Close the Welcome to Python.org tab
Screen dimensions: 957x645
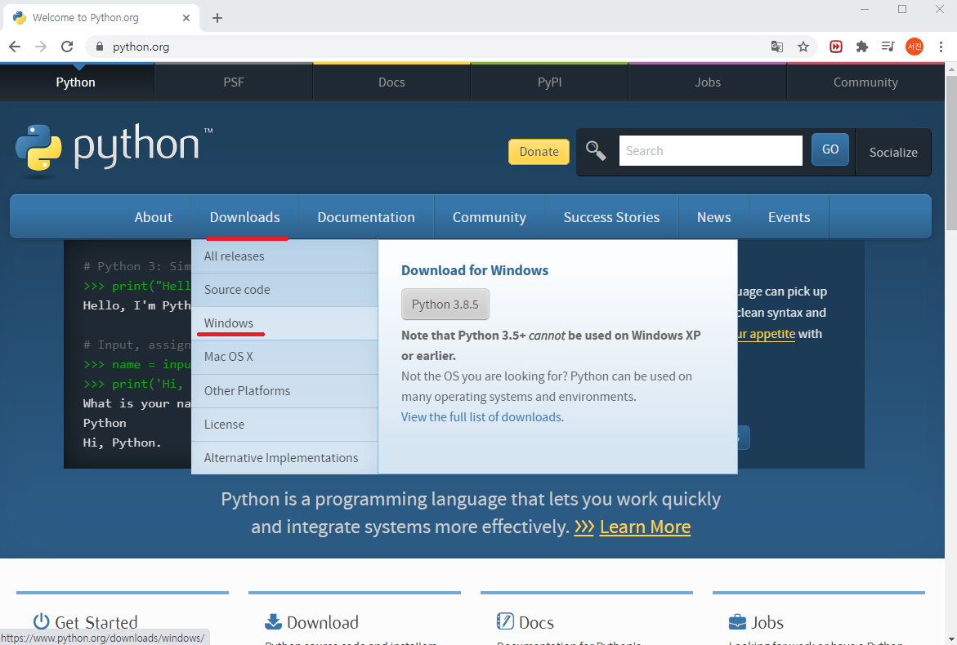point(186,18)
